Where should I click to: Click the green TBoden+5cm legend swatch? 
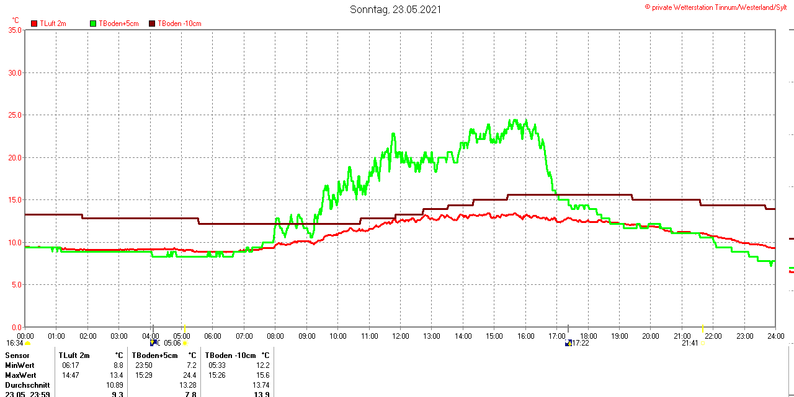click(94, 24)
